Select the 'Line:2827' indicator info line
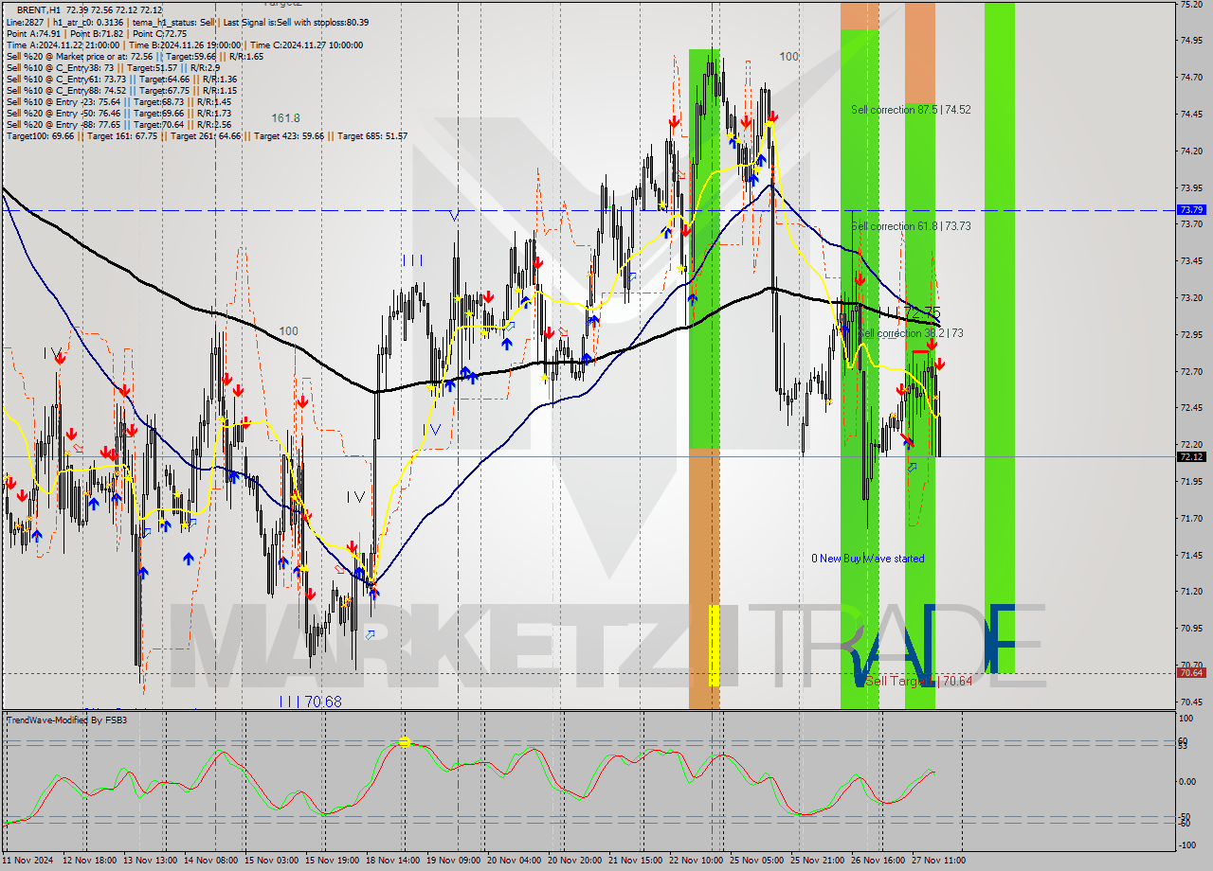The image size is (1213, 871). point(188,23)
